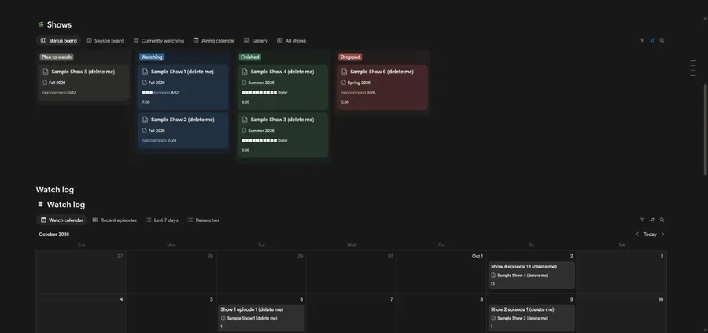The width and height of the screenshot is (708, 333).
Task: Click page icon on Sample Show 1 card
Action: pyautogui.click(x=145, y=72)
